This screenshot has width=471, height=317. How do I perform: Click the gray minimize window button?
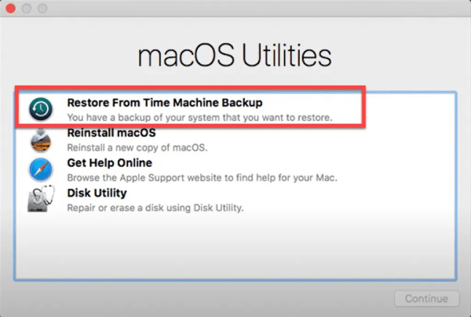click(x=26, y=9)
